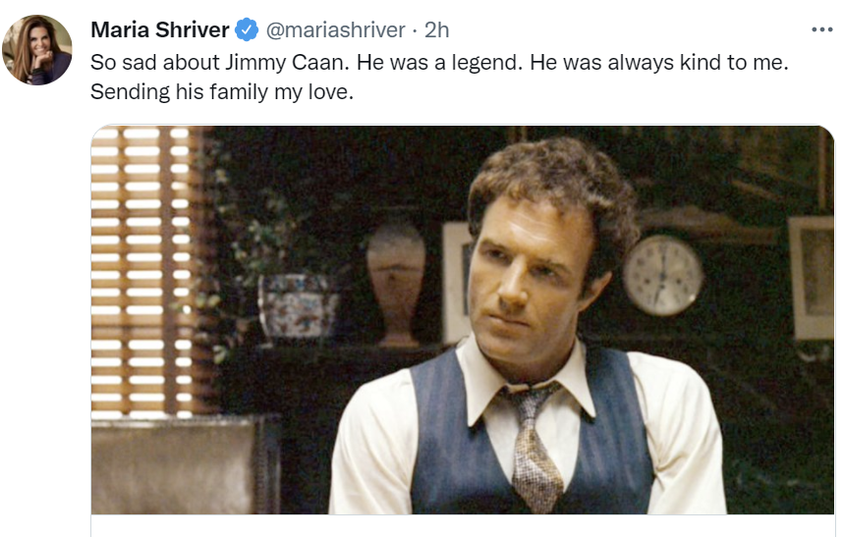Click the floral plant pot in photo

pos(298,305)
